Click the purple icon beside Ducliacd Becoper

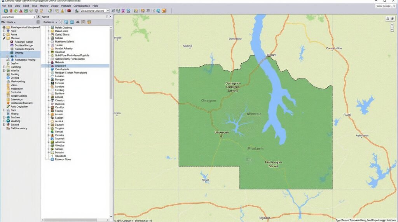(x=12, y=45)
